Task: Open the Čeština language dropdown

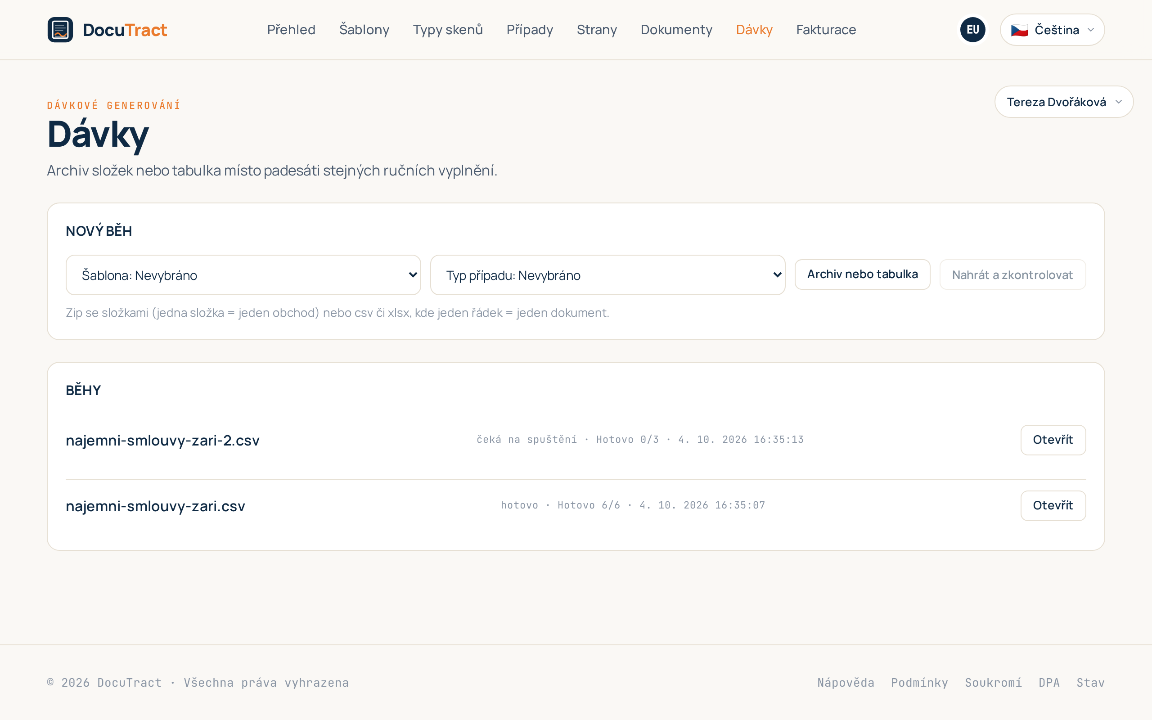Action: [x=1052, y=30]
